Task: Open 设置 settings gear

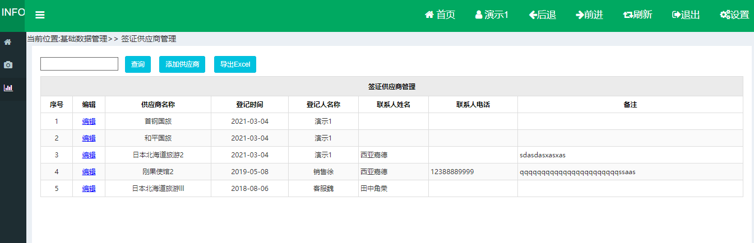Action: (x=734, y=15)
